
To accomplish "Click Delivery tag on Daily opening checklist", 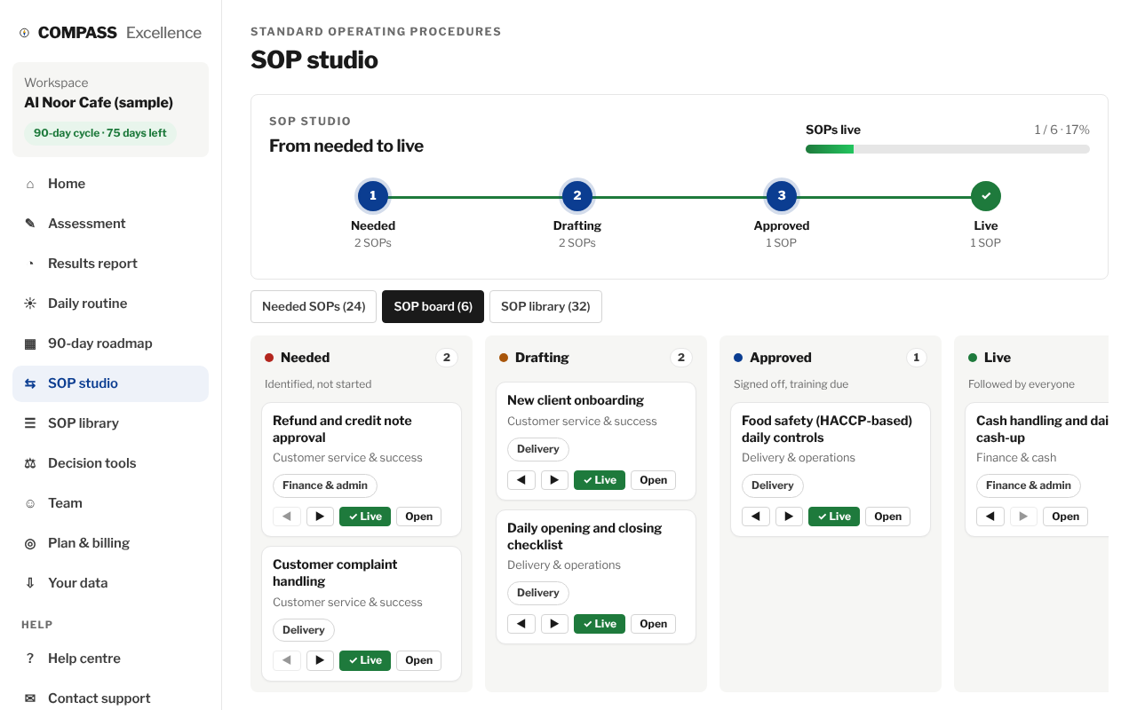I will (x=538, y=593).
